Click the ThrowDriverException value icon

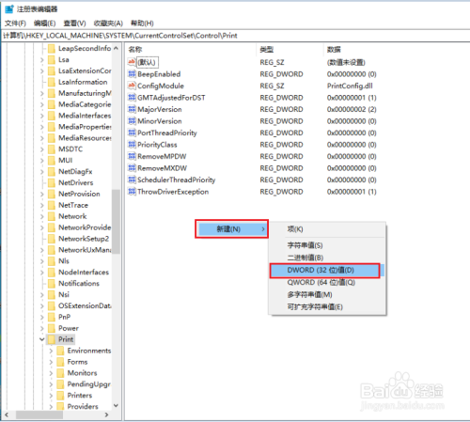(132, 192)
